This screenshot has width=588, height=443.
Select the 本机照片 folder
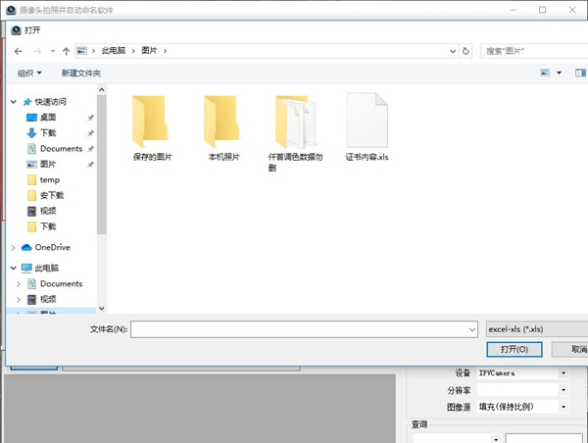223,127
